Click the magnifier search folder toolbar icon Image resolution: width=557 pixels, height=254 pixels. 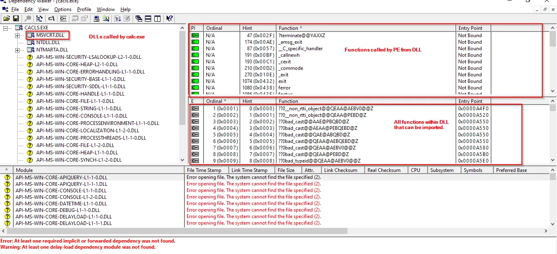pyautogui.click(x=106, y=18)
